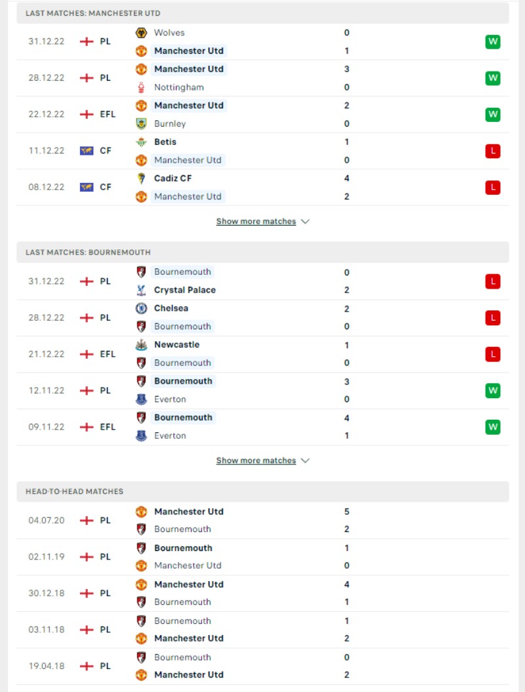Select Cadiz CF team name
The height and width of the screenshot is (692, 525).
point(173,178)
